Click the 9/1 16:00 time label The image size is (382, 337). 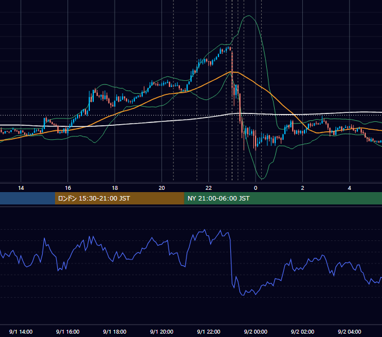(x=68, y=331)
